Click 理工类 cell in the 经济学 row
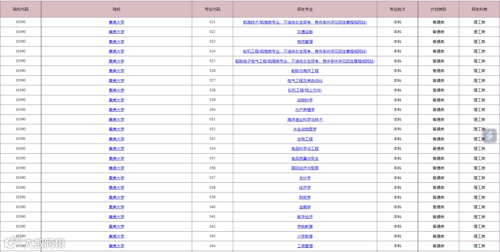Viewport: 500px width, 252px height. click(x=479, y=187)
